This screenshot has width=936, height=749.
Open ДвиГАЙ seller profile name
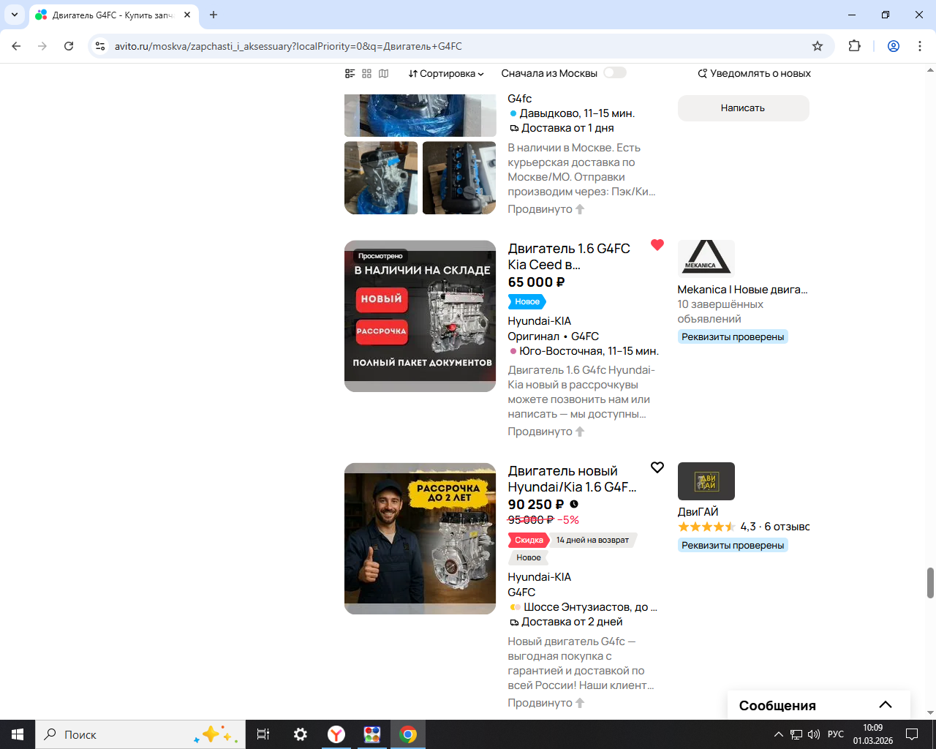pyautogui.click(x=698, y=512)
